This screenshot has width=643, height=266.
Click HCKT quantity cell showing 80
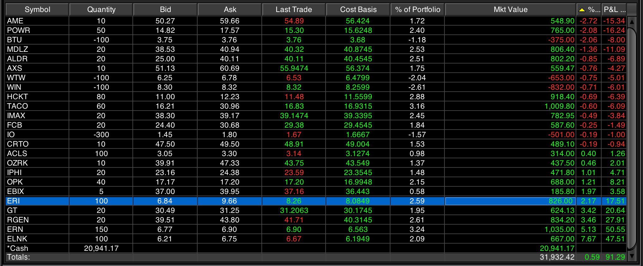tap(101, 97)
